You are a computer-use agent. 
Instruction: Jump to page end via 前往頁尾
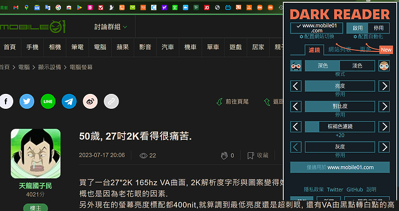pos(232,102)
